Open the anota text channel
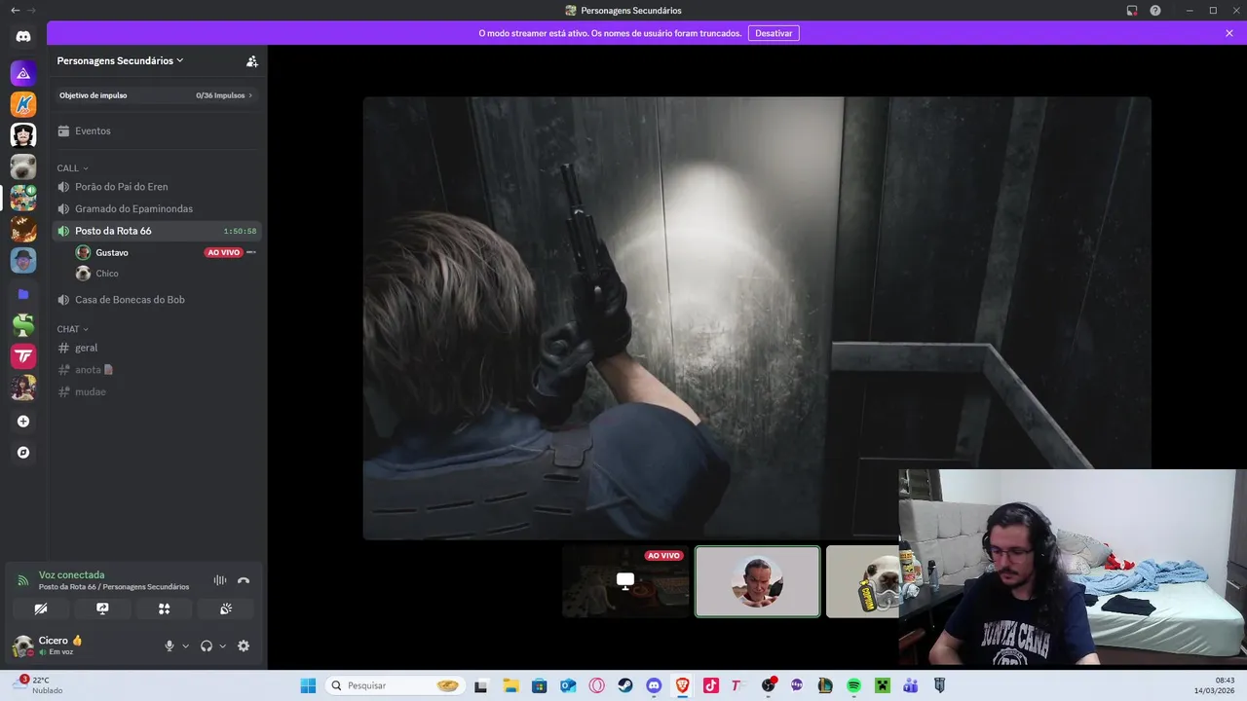The image size is (1247, 701). 157,370
